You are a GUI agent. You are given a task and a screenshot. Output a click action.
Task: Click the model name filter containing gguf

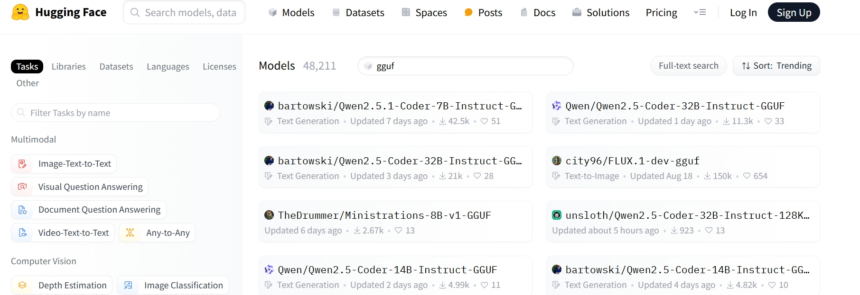466,66
